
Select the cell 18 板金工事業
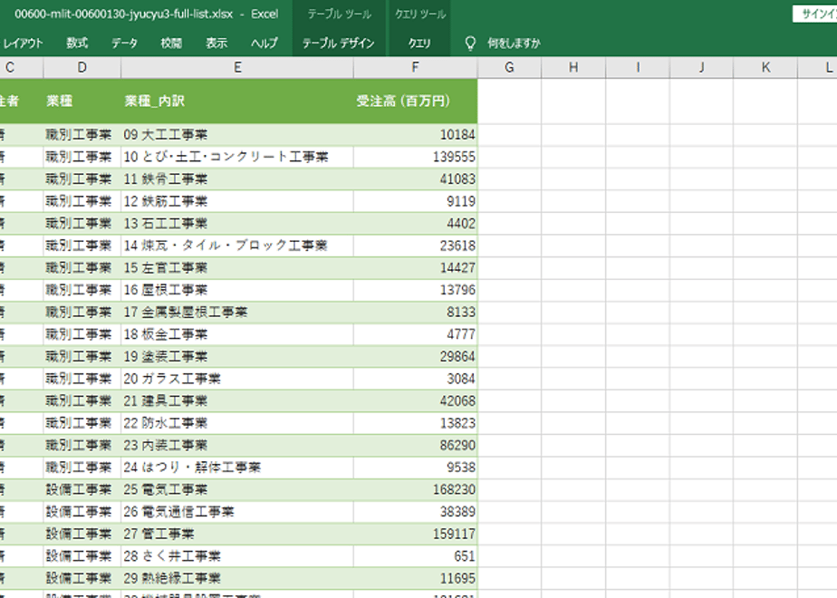point(237,334)
